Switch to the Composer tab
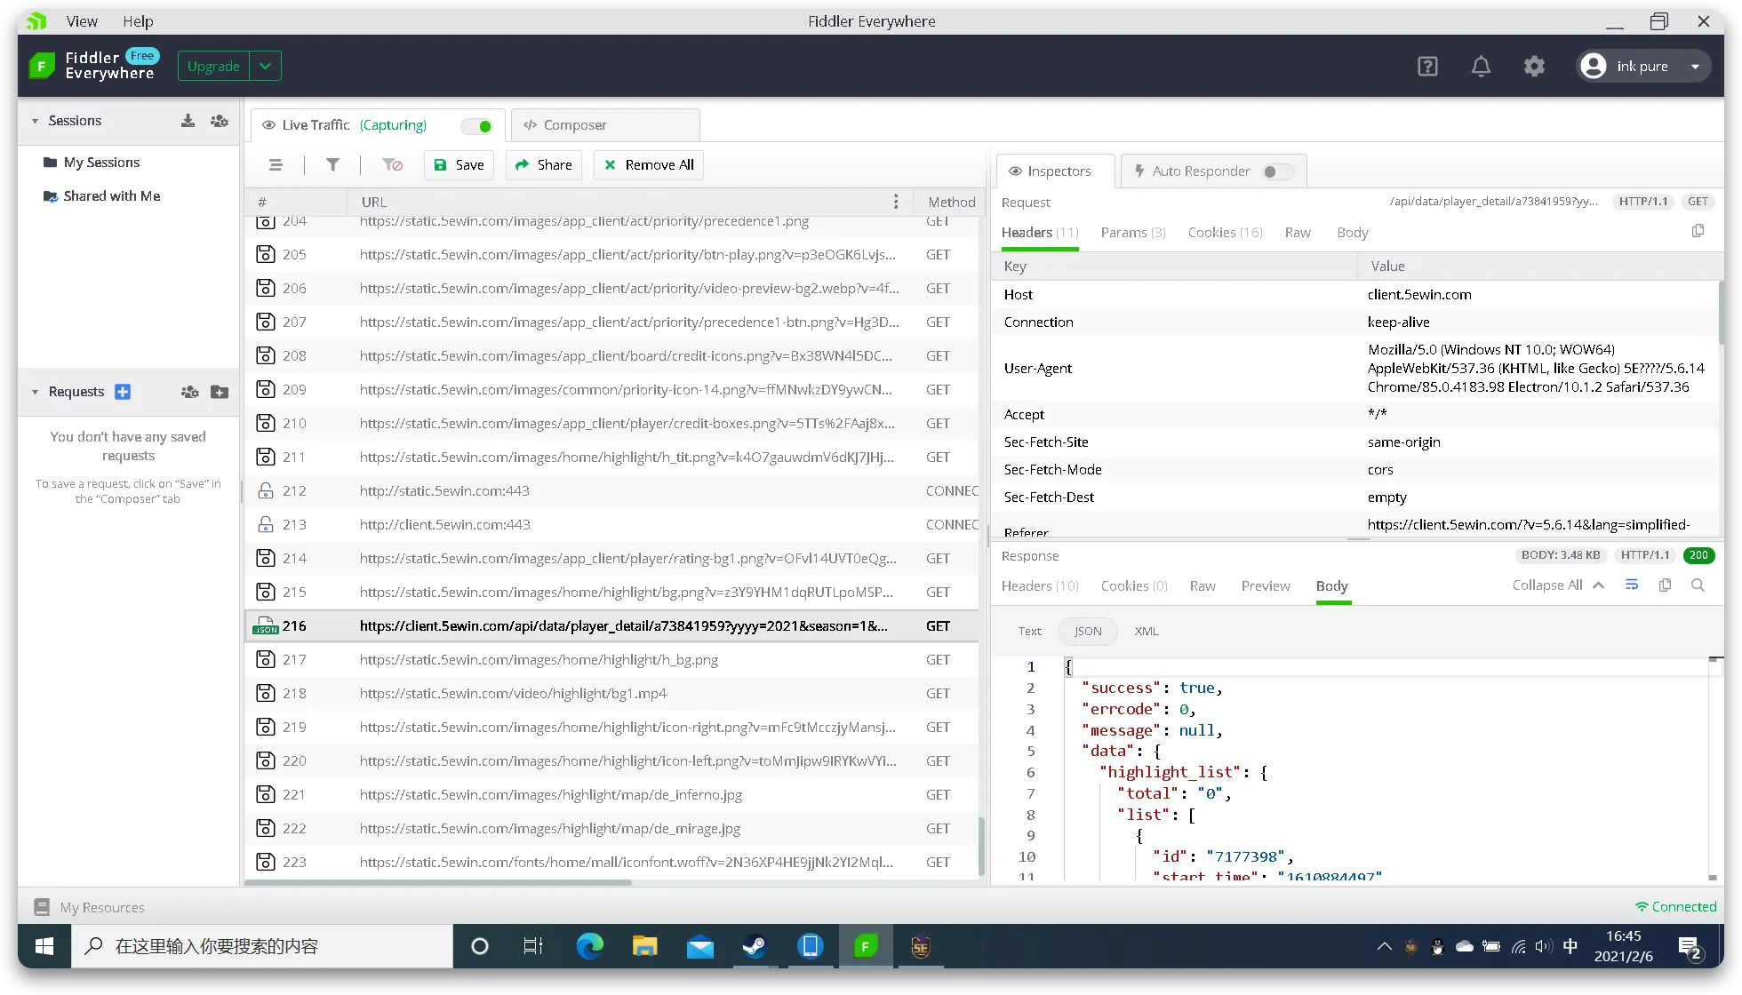The height and width of the screenshot is (995, 1742). click(605, 125)
